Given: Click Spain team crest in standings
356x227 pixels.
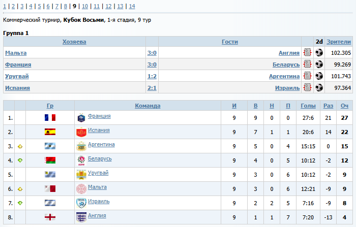Looking at the screenshot, I should [81, 132].
